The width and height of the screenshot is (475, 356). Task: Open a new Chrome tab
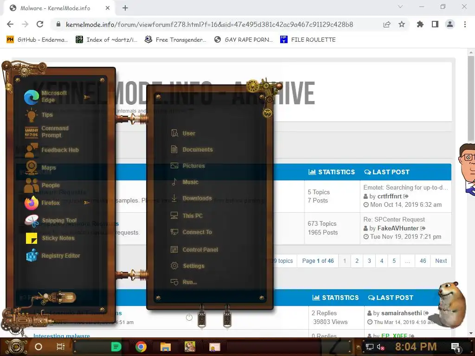[125, 8]
